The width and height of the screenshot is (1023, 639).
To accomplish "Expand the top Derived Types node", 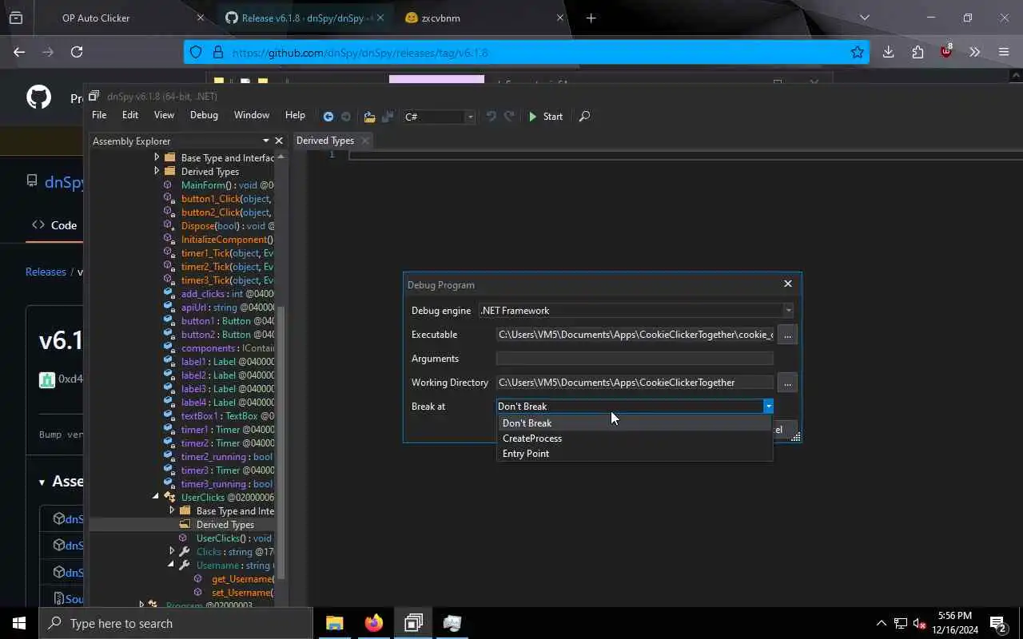I will point(157,171).
